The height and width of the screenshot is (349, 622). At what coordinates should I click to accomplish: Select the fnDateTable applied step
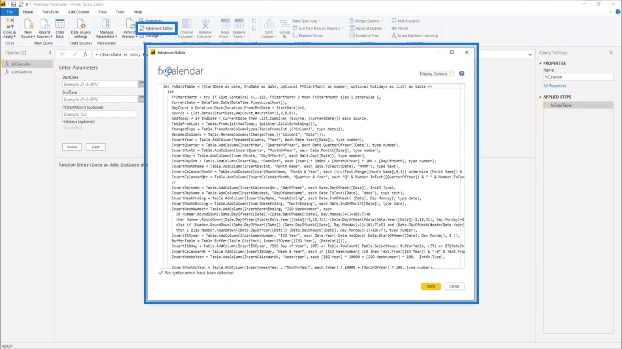(x=578, y=105)
